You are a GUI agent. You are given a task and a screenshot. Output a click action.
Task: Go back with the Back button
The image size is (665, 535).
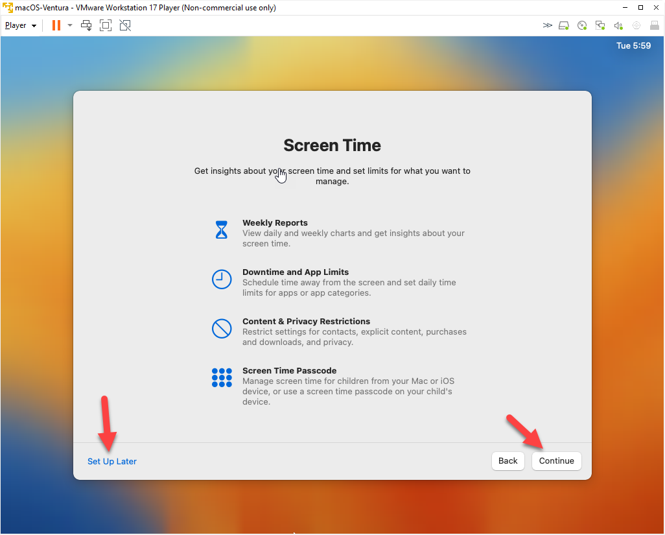pyautogui.click(x=508, y=460)
